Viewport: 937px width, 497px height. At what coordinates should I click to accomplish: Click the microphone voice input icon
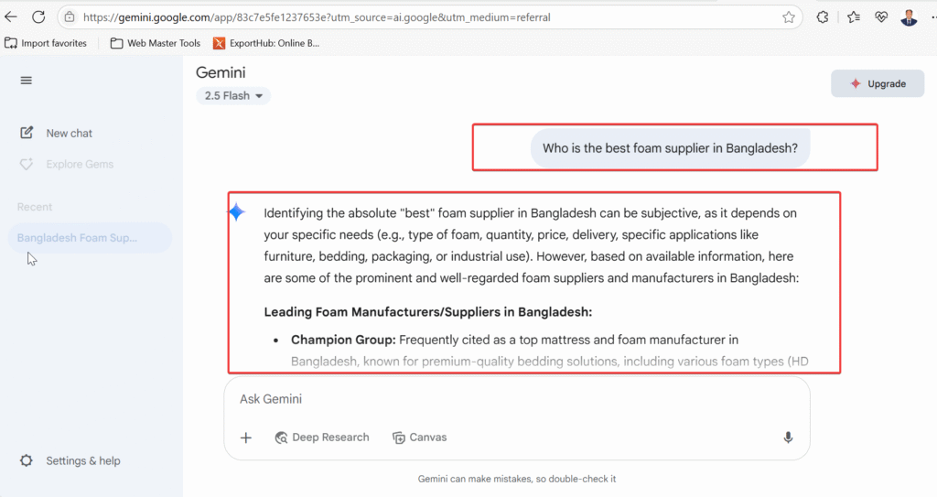[x=788, y=438]
